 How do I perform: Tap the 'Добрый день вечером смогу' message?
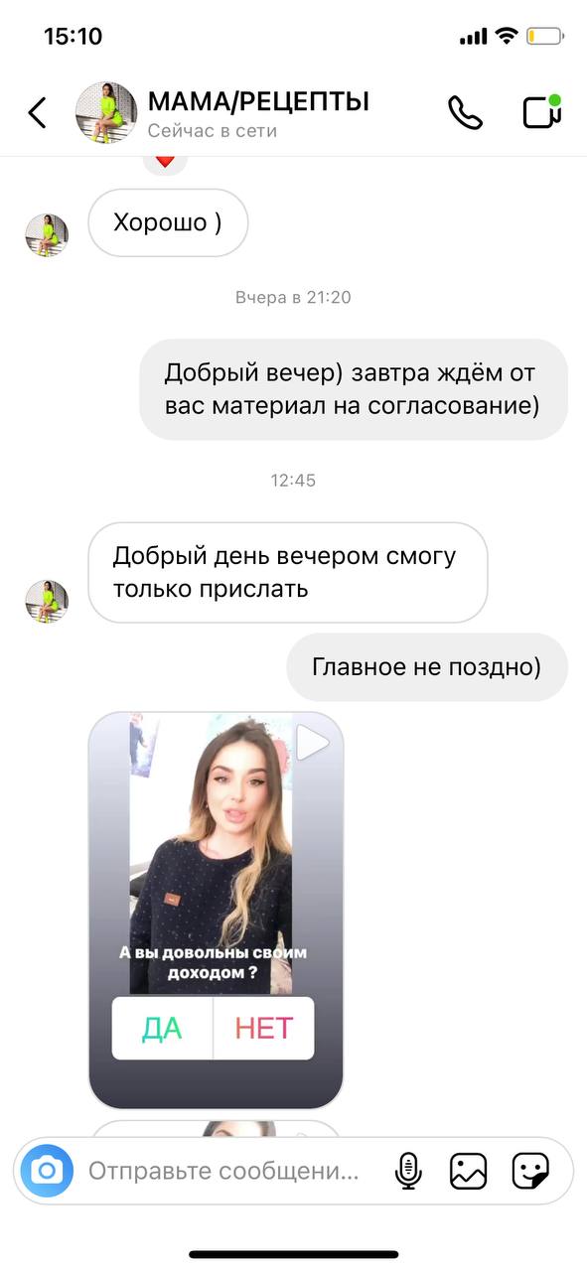coord(288,572)
